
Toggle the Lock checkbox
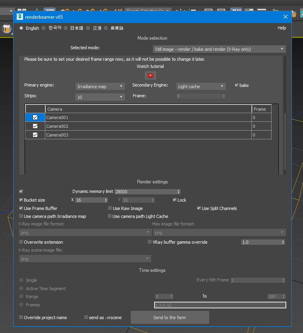(175, 200)
